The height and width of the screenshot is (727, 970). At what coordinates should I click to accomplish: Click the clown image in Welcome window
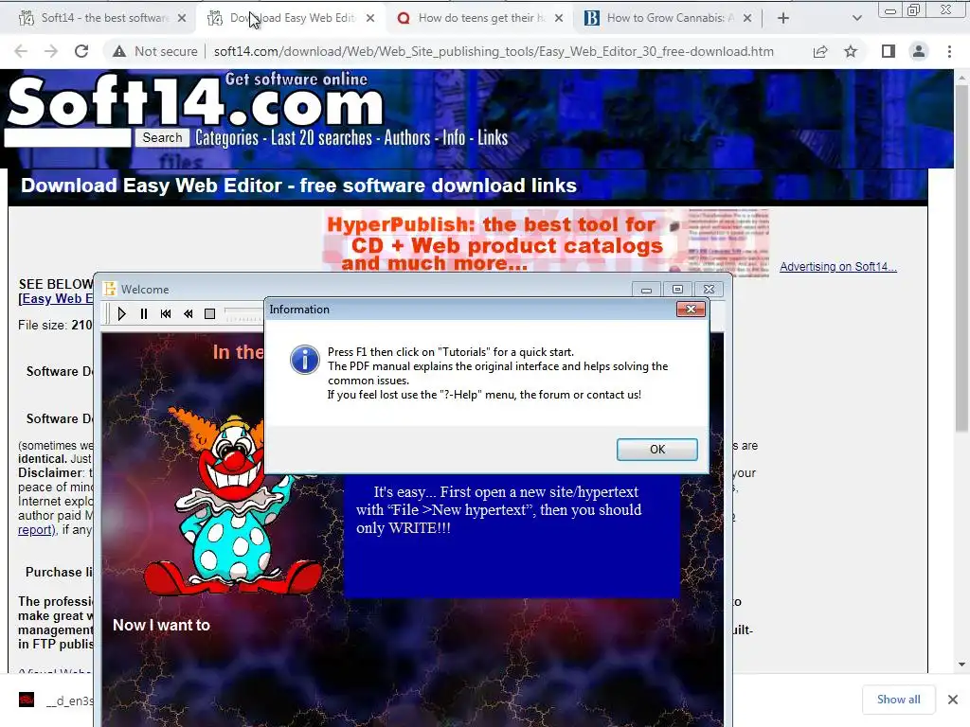click(x=232, y=504)
